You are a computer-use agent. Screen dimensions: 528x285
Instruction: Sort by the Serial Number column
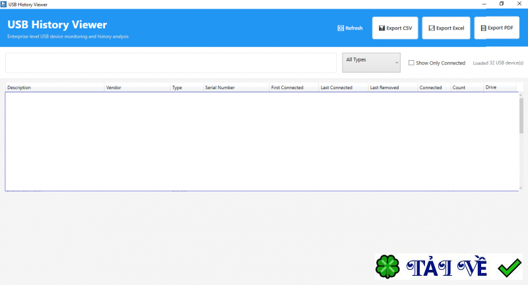pos(236,88)
